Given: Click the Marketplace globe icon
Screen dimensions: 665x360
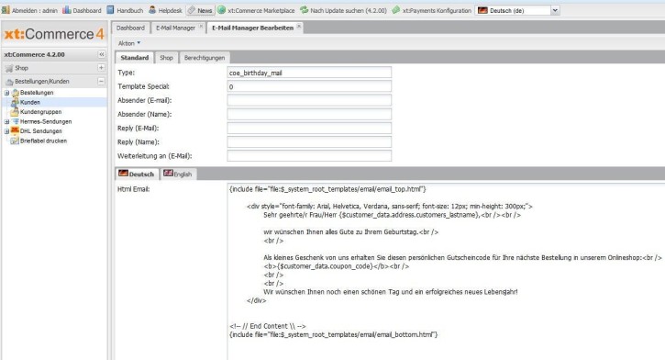Looking at the screenshot, I should [221, 10].
